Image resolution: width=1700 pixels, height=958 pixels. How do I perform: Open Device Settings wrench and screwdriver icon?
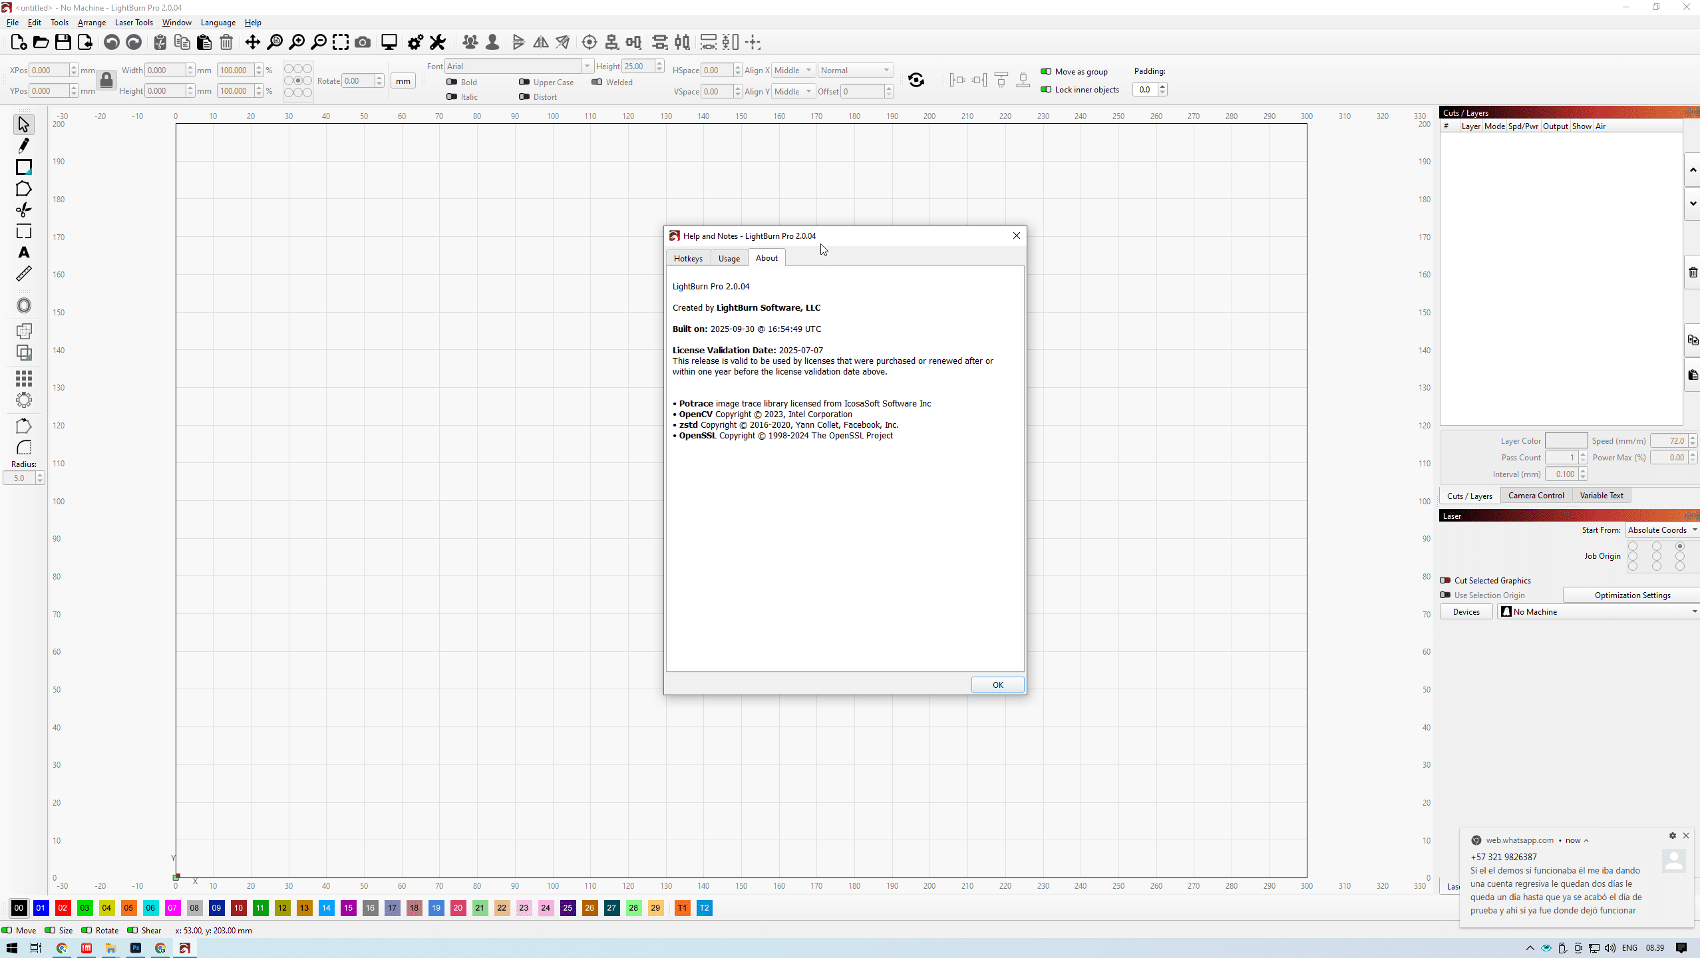[x=438, y=43]
